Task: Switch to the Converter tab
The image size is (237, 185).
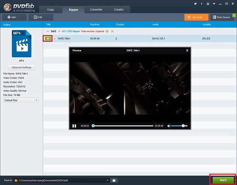Action: 96,9
